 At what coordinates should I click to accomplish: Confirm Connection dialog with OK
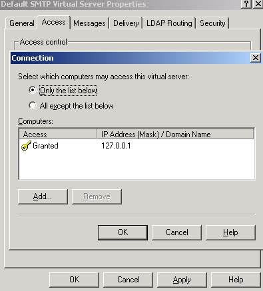[123, 232]
